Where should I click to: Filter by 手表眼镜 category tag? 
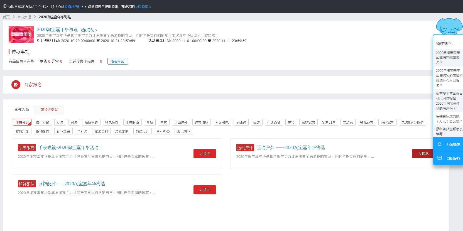tap(133, 122)
